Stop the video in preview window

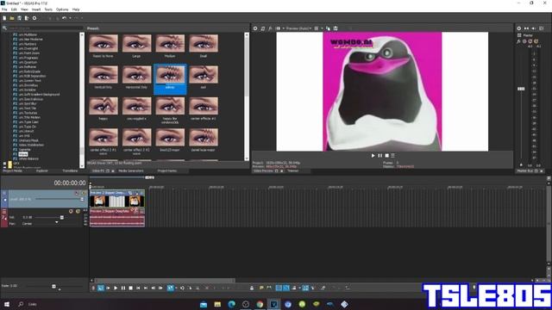[386, 155]
